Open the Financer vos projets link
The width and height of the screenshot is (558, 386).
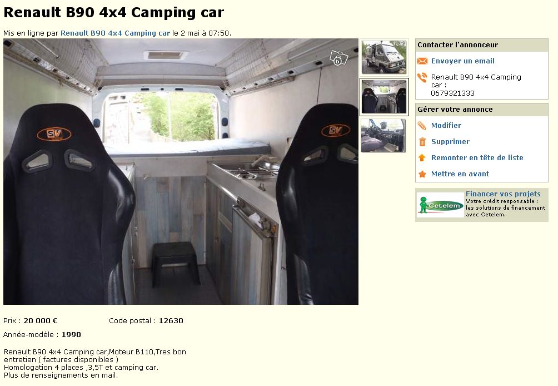[503, 194]
